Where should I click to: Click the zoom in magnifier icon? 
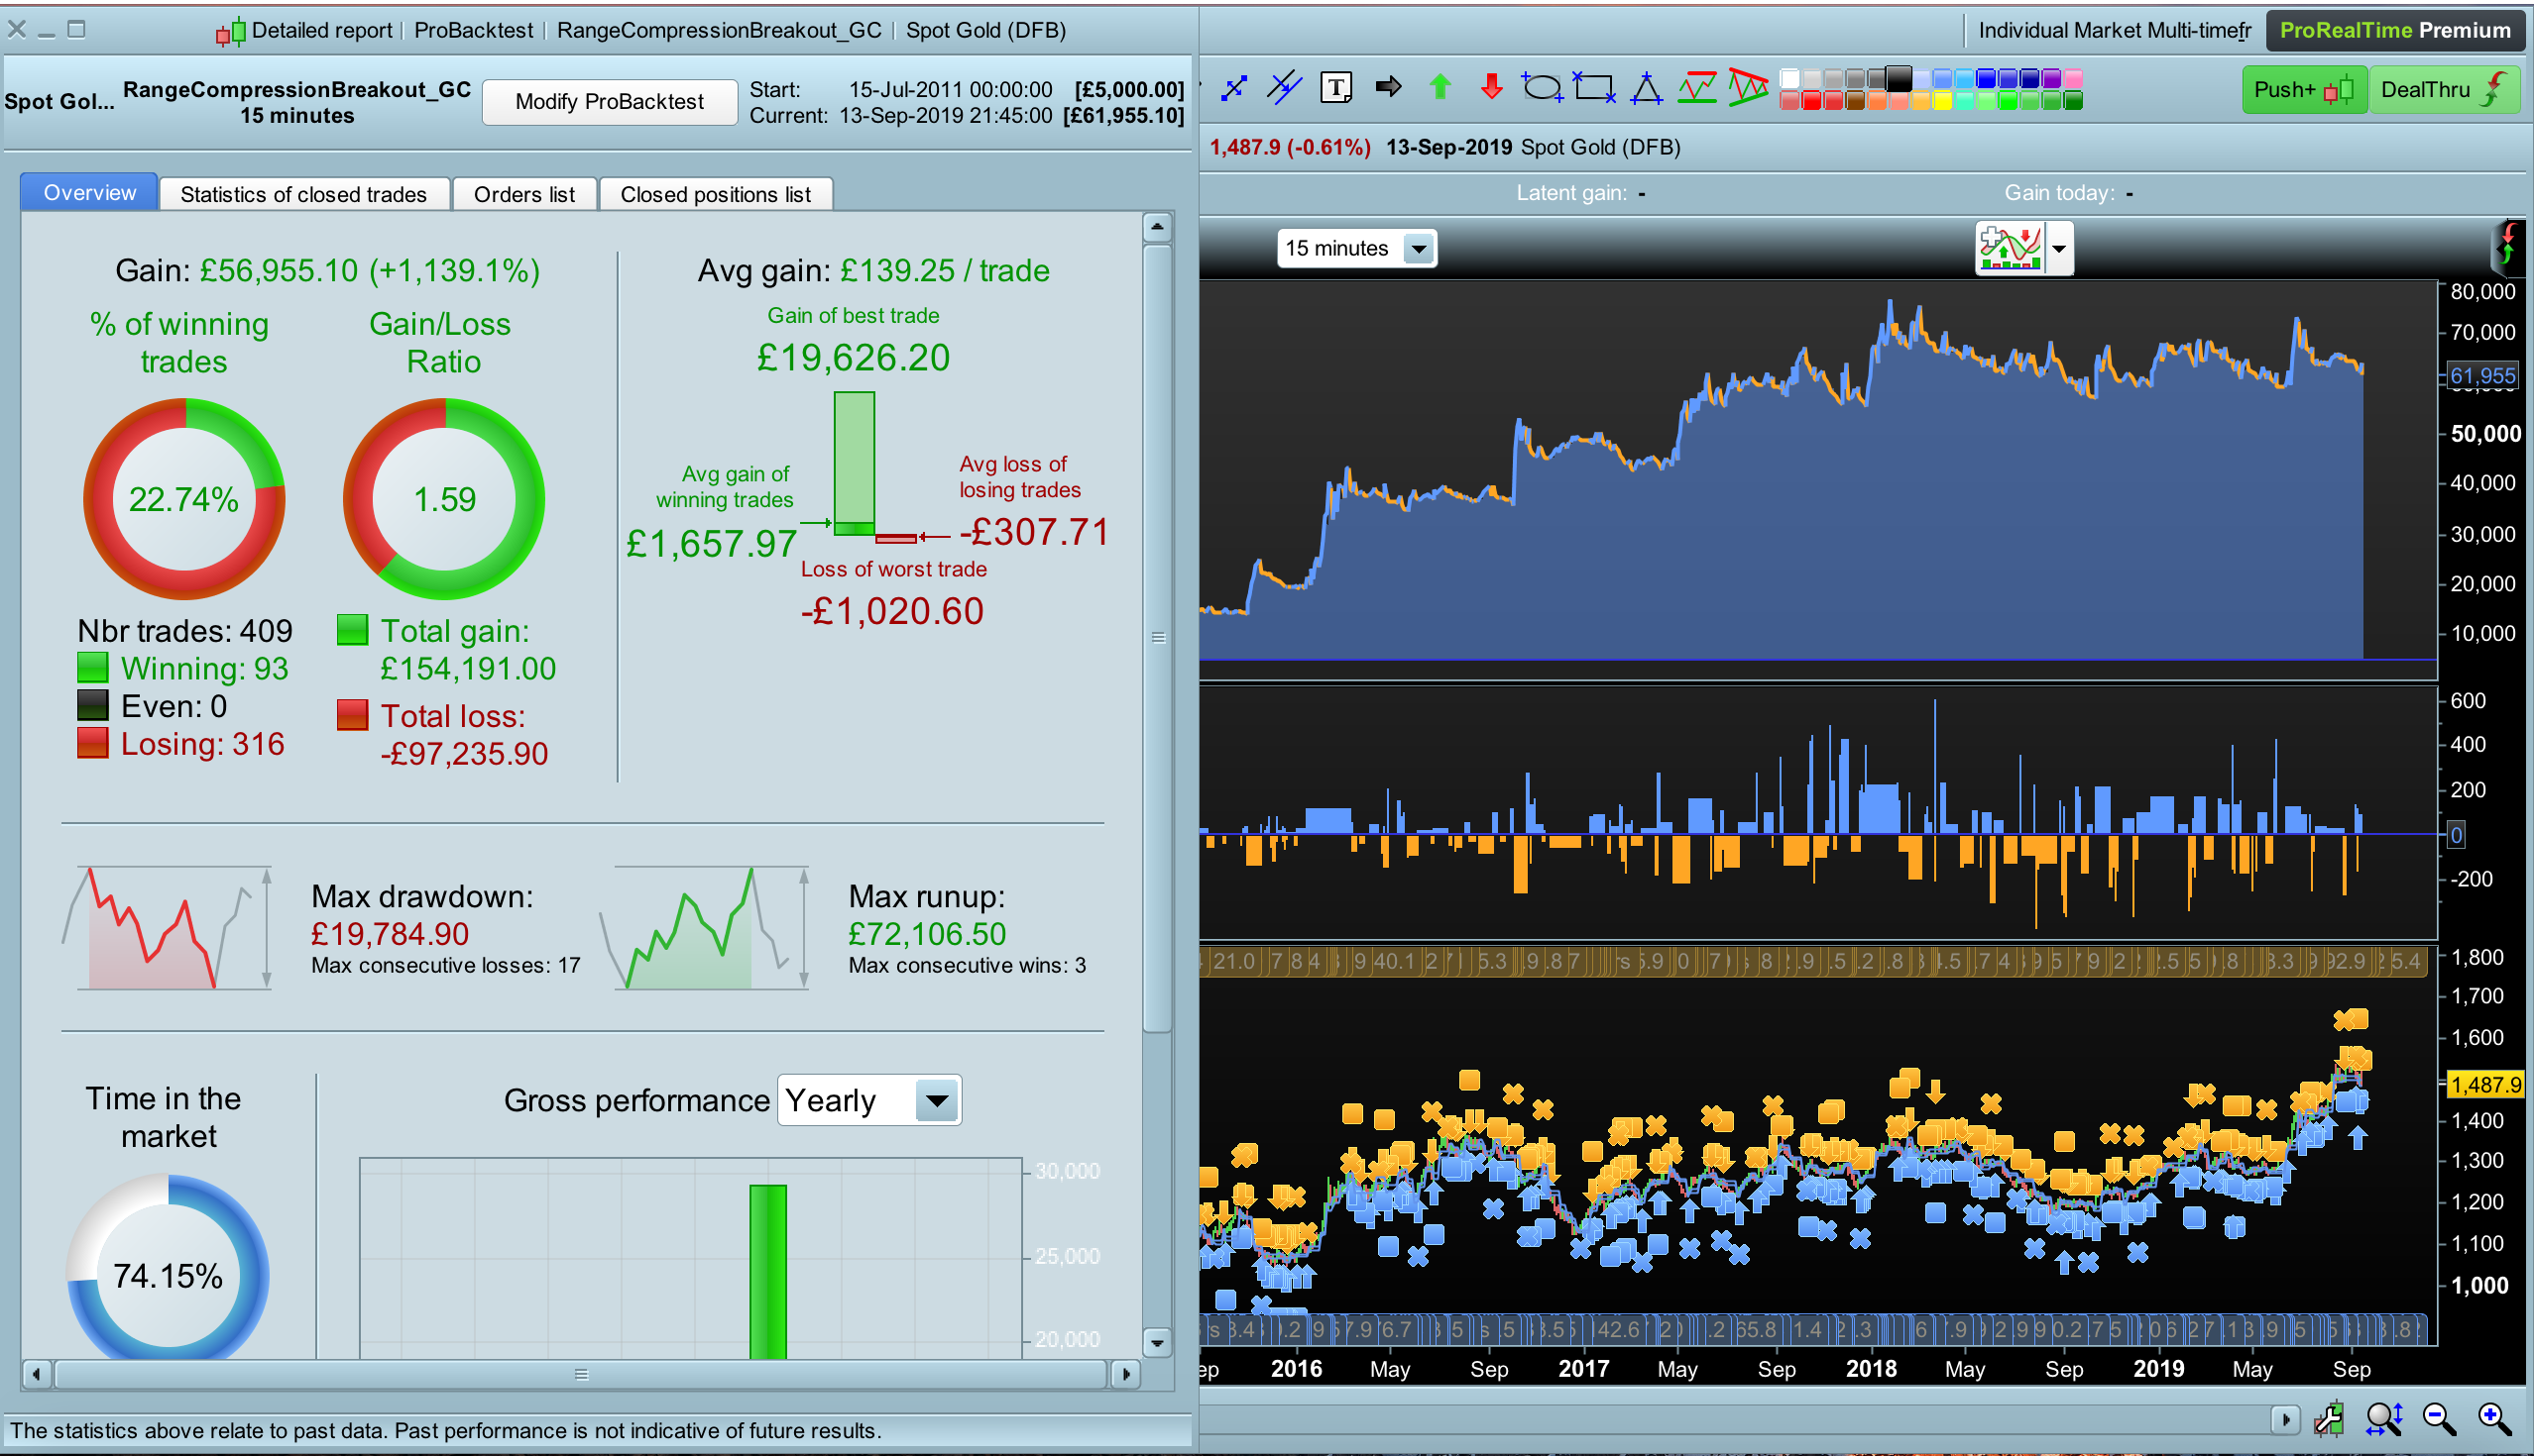click(x=2493, y=1418)
